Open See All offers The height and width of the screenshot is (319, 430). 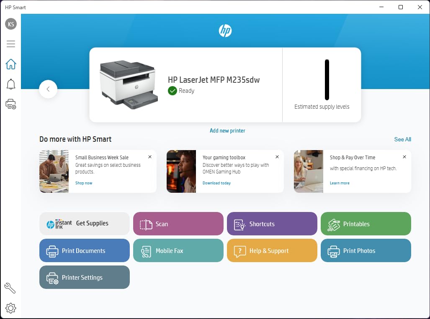point(403,139)
